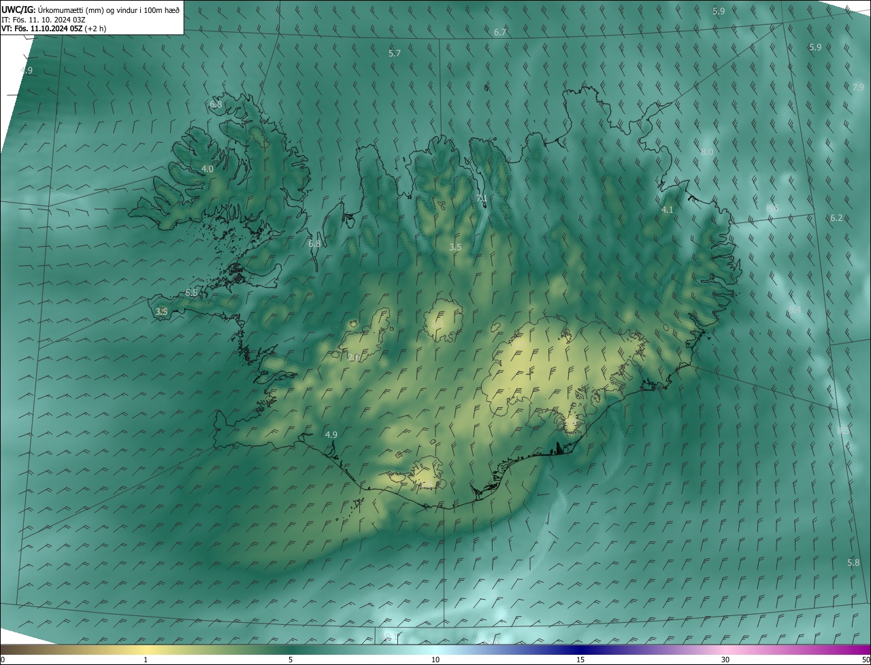Screen dimensions: 871x665
Task: Click the '1' tick label on the color scale
Action: click(x=146, y=660)
